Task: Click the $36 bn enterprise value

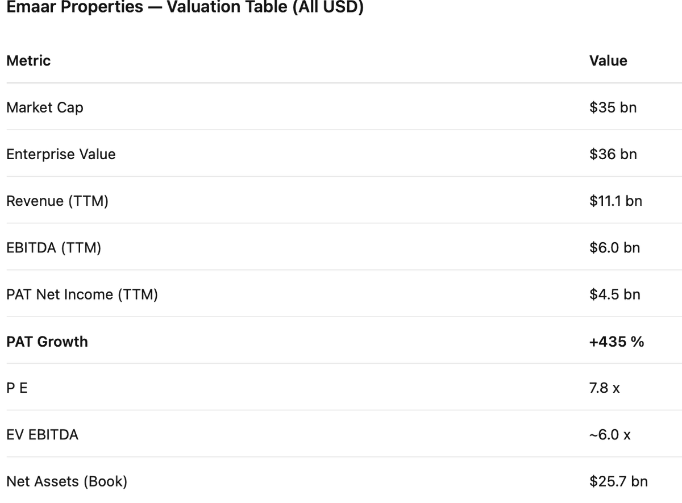Action: pyautogui.click(x=613, y=154)
